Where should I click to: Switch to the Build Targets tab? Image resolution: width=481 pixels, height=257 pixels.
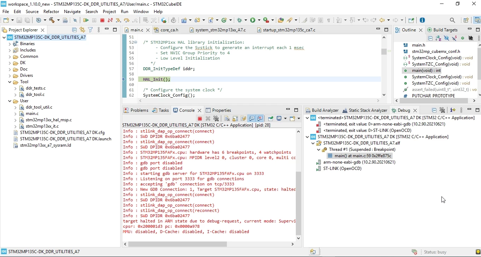(442, 30)
